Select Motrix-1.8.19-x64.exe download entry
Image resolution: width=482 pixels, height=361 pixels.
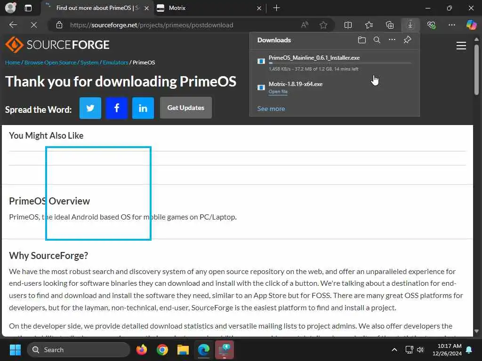[335, 87]
